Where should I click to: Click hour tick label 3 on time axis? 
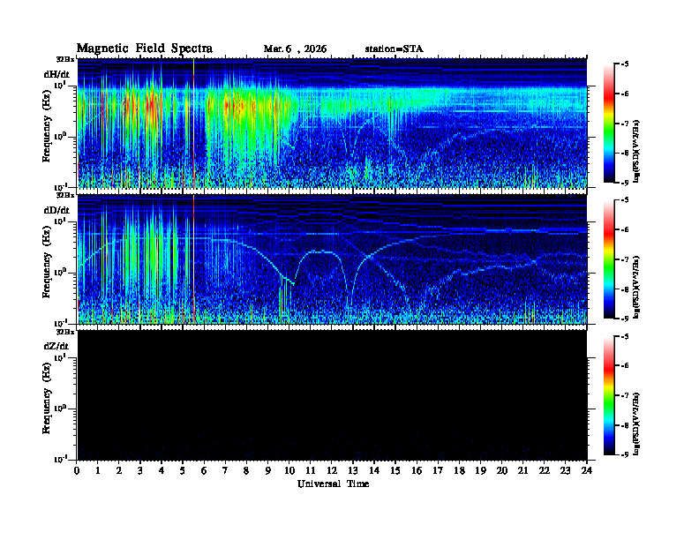140,471
